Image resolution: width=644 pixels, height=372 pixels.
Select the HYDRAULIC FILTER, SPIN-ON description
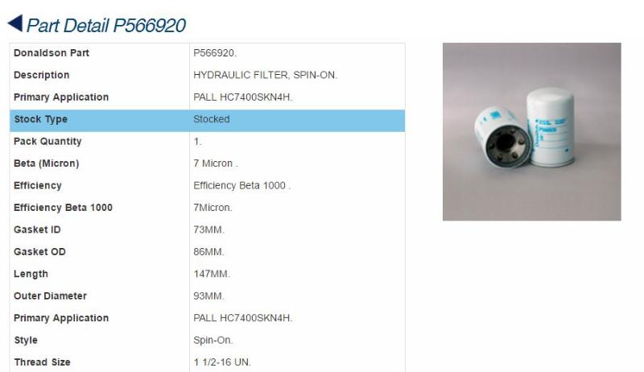(x=265, y=75)
